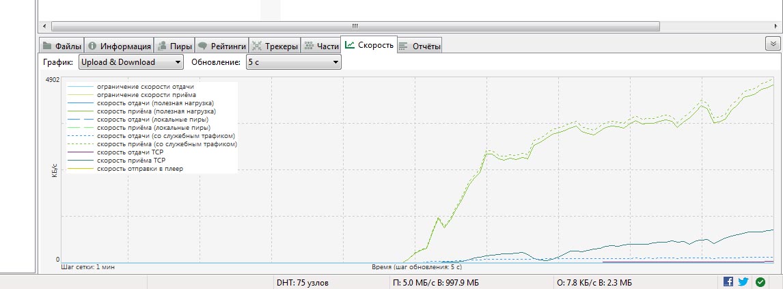Click the green network status checkmark icon

(x=760, y=282)
